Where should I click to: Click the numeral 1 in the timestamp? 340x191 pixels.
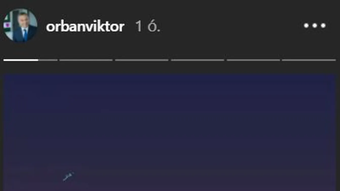(139, 26)
